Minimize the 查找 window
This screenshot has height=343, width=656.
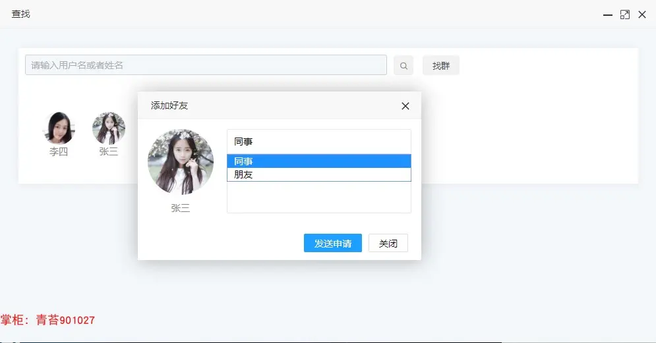tap(607, 15)
